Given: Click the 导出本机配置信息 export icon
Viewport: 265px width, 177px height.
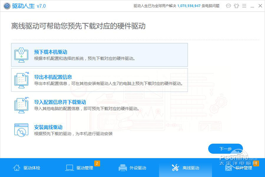Looking at the screenshot, I should tap(21, 80).
